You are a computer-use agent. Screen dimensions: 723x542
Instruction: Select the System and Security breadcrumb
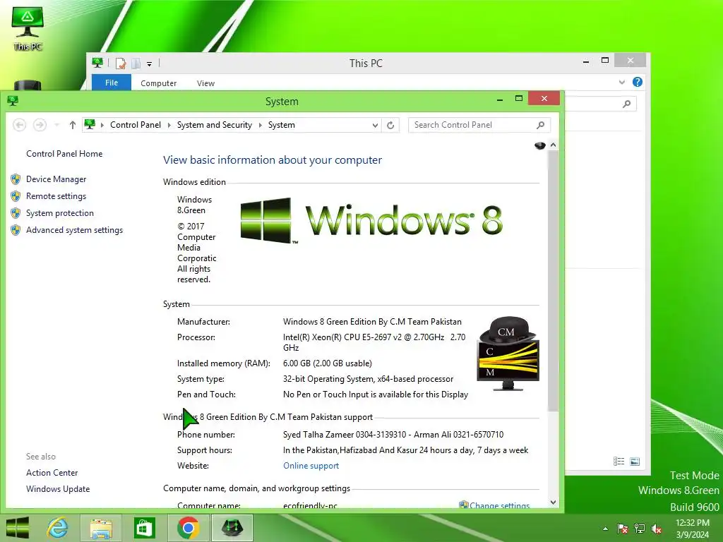pyautogui.click(x=215, y=125)
